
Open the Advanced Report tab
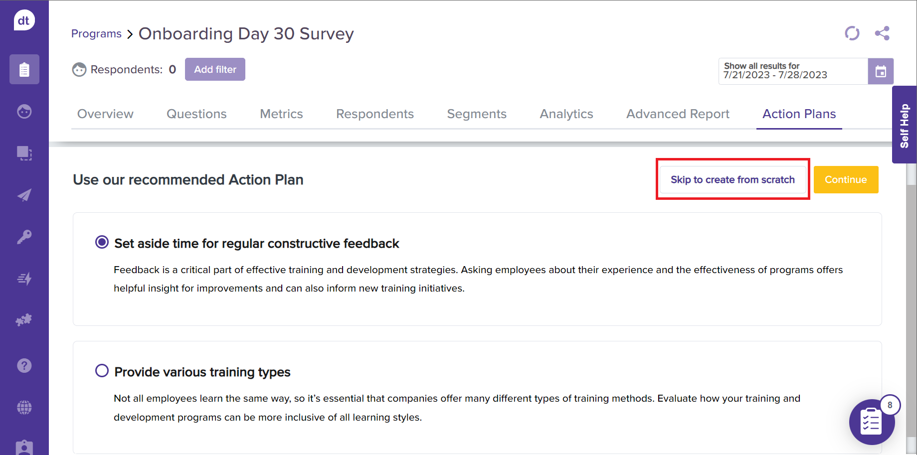click(677, 114)
